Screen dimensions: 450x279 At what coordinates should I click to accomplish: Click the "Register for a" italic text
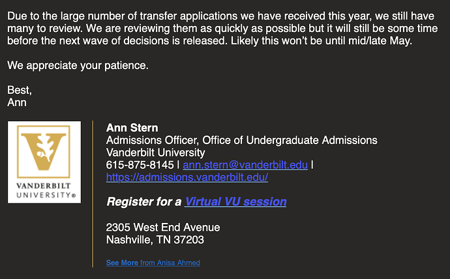point(143,201)
